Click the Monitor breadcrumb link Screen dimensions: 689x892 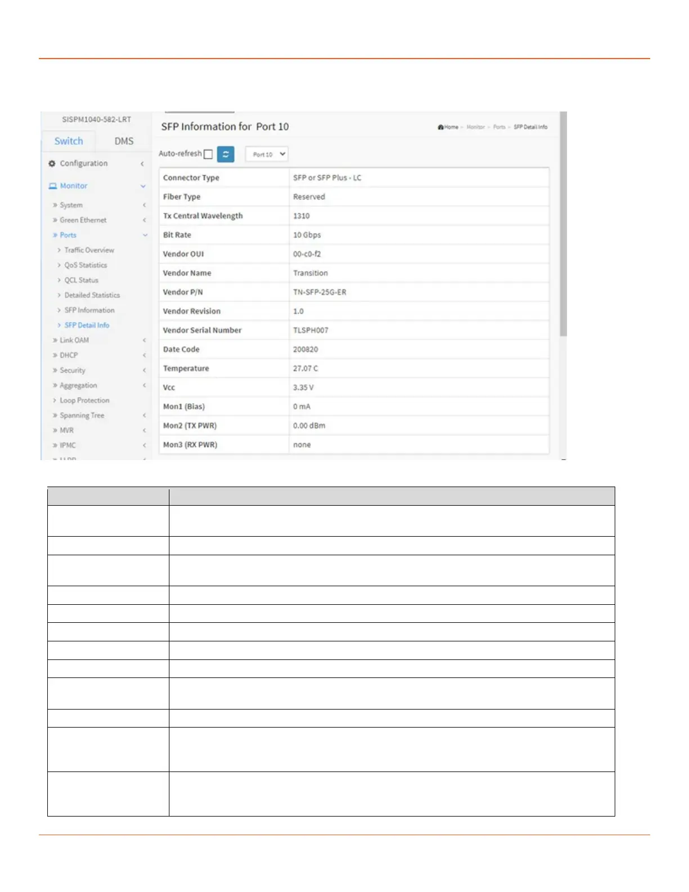click(476, 127)
